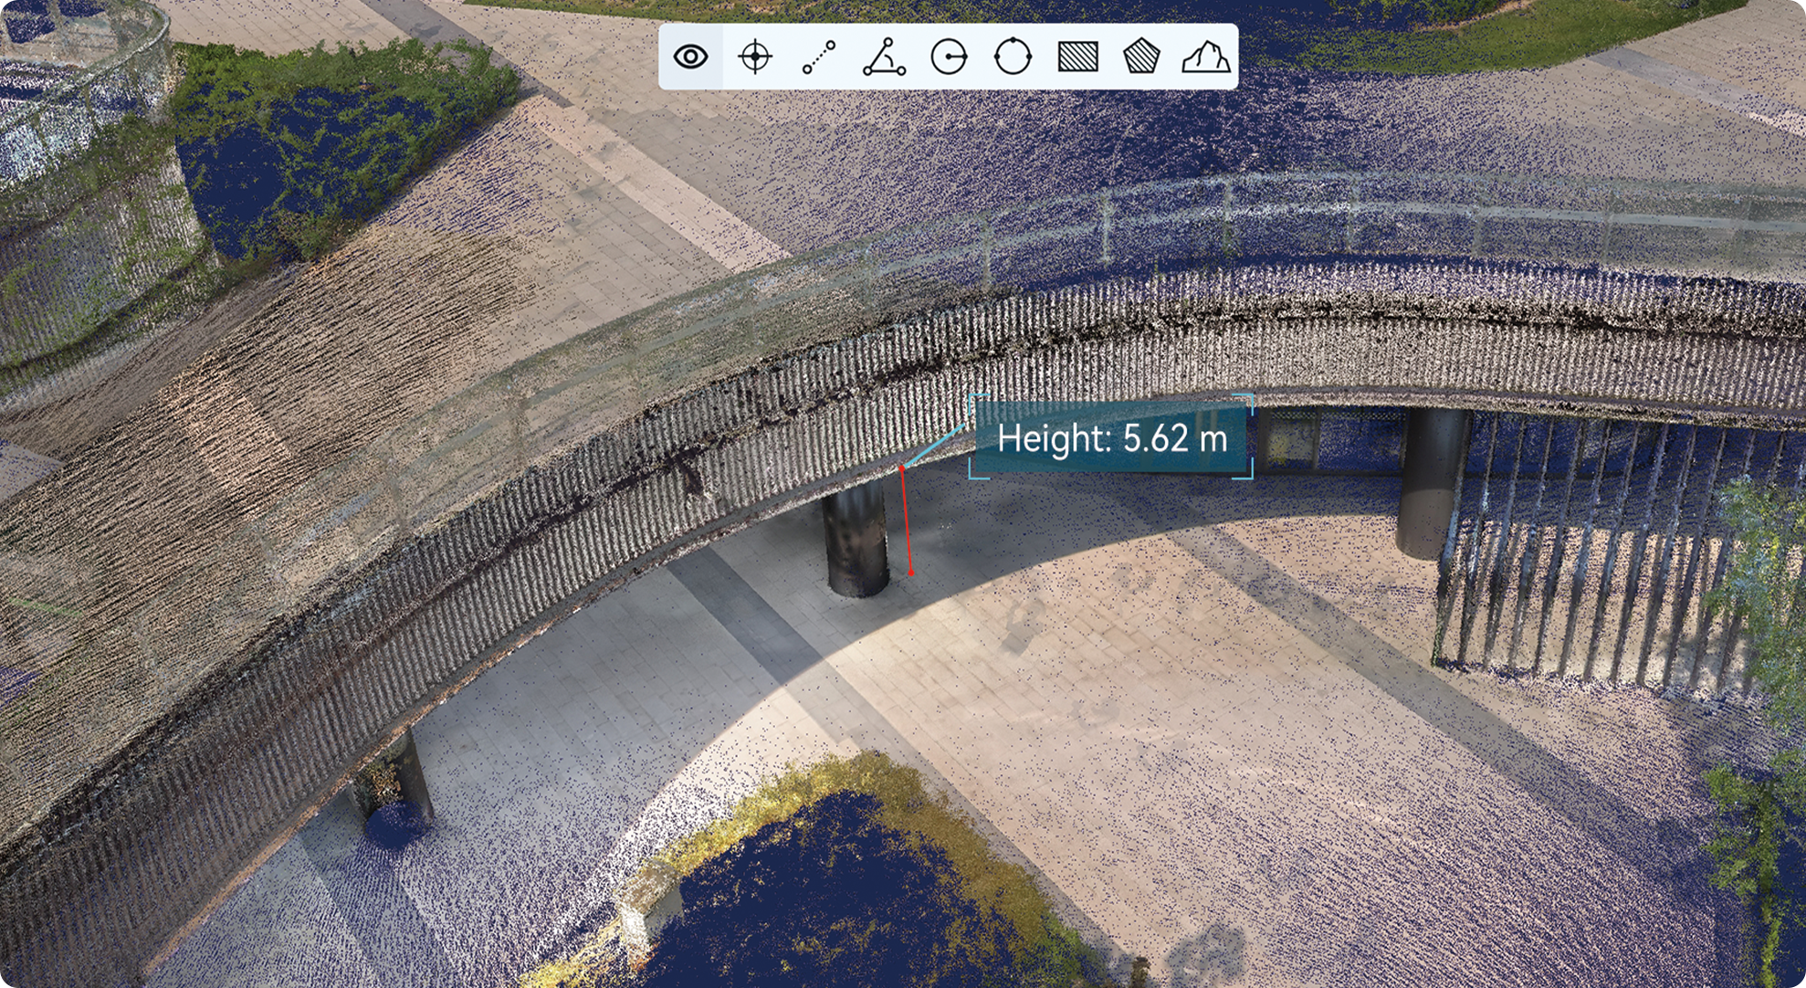Click the 'Height: 5.62 m' measurement label
The width and height of the screenshot is (1806, 988).
pos(1111,438)
